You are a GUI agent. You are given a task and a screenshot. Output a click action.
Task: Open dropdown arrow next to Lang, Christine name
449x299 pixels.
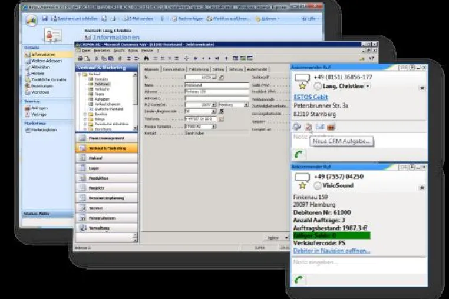click(x=368, y=86)
